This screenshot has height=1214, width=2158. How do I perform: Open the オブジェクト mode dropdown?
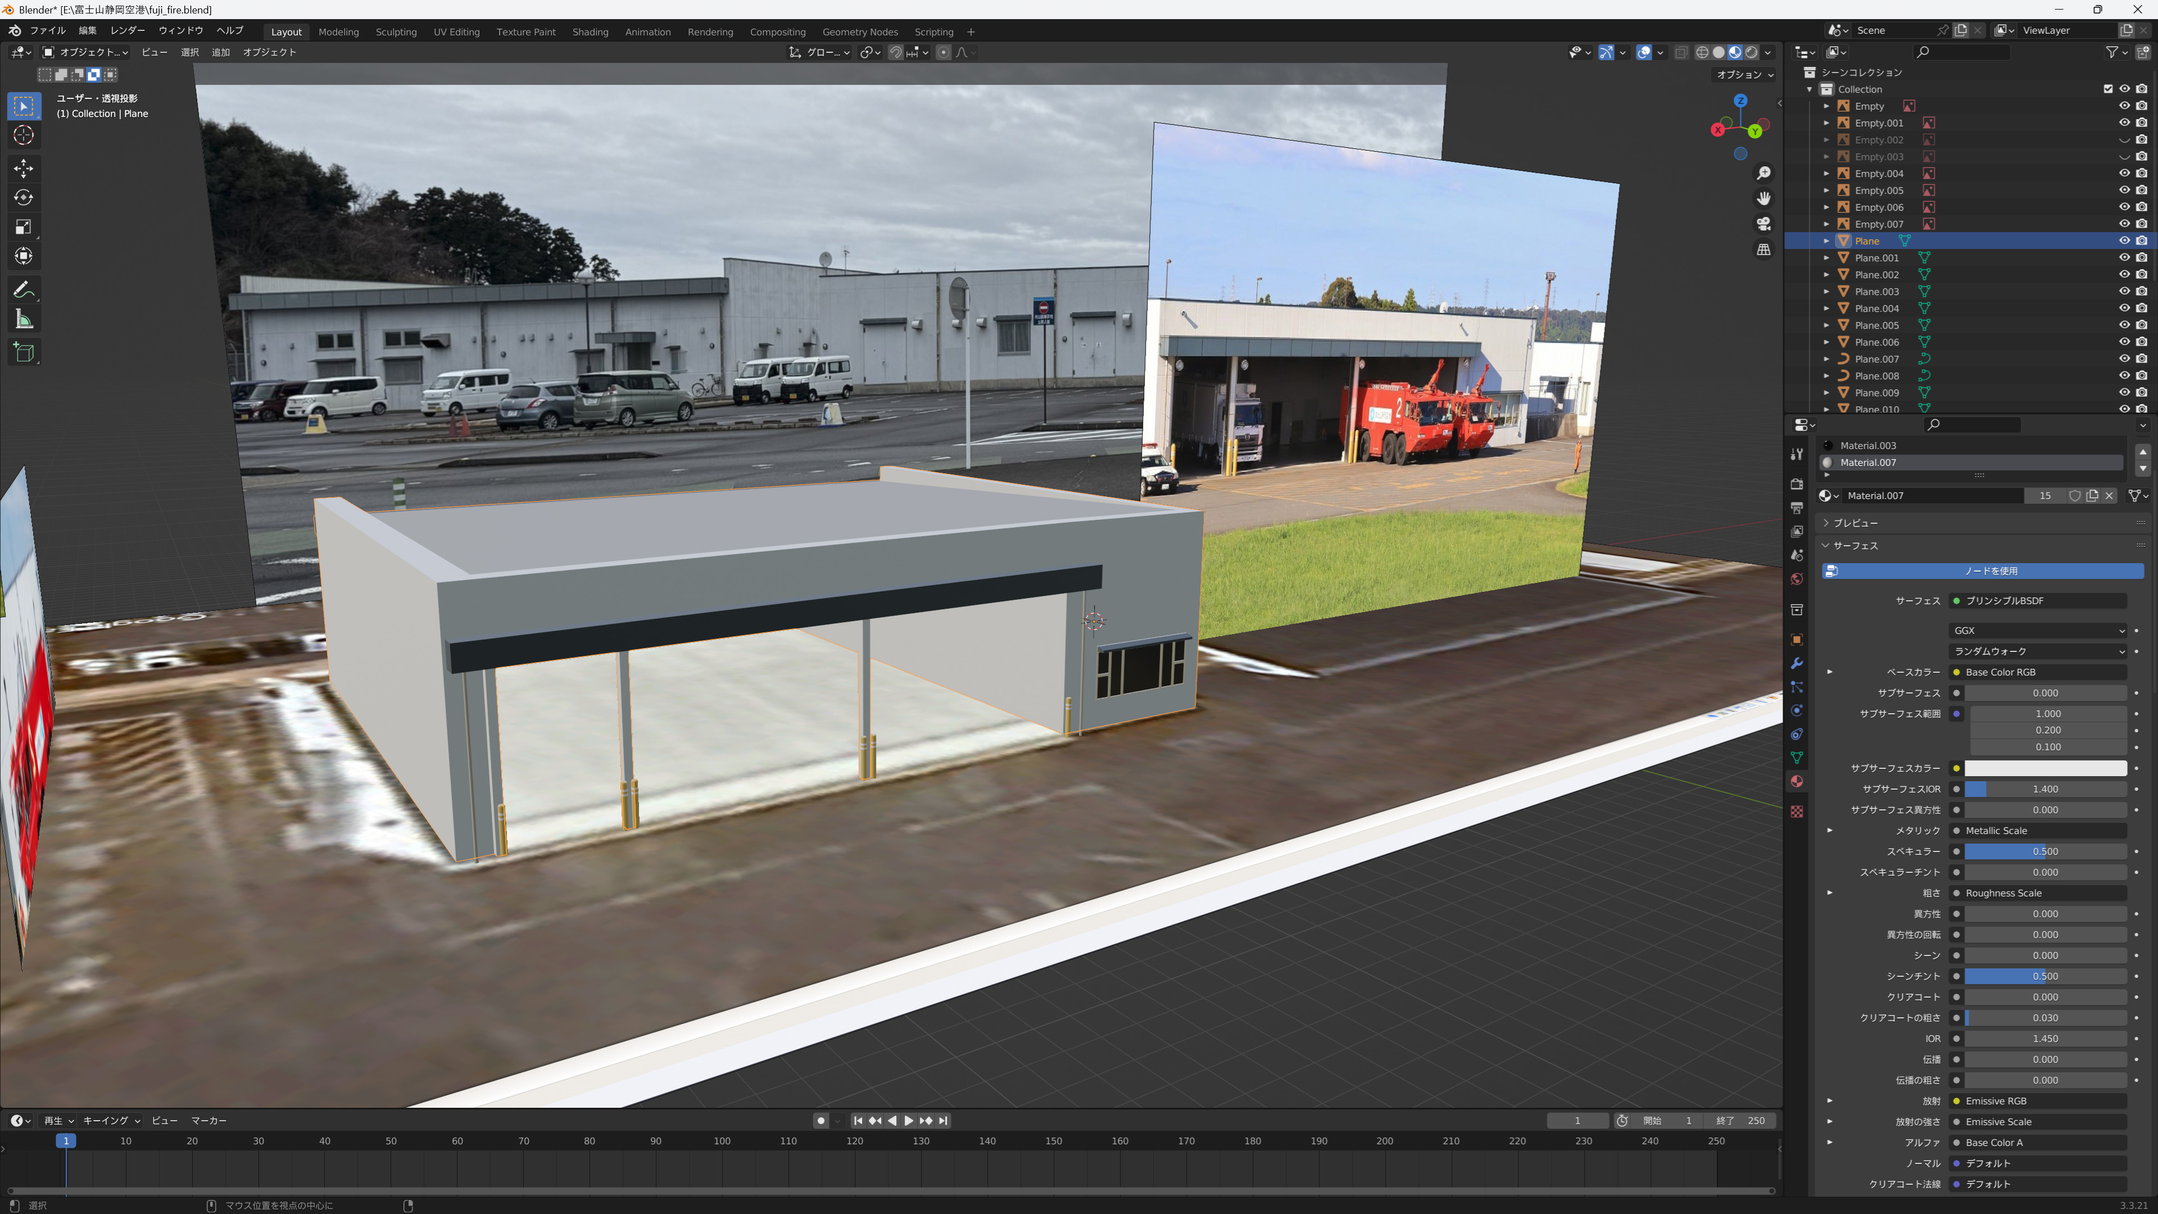pyautogui.click(x=85, y=52)
